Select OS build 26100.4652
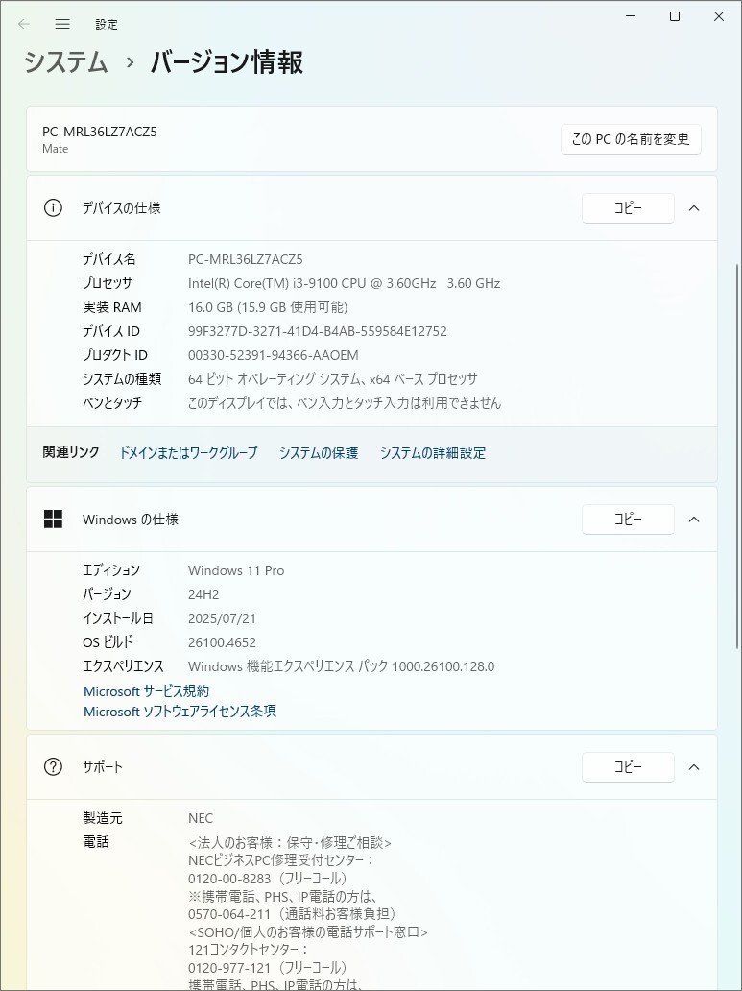The width and height of the screenshot is (742, 991). coord(222,642)
